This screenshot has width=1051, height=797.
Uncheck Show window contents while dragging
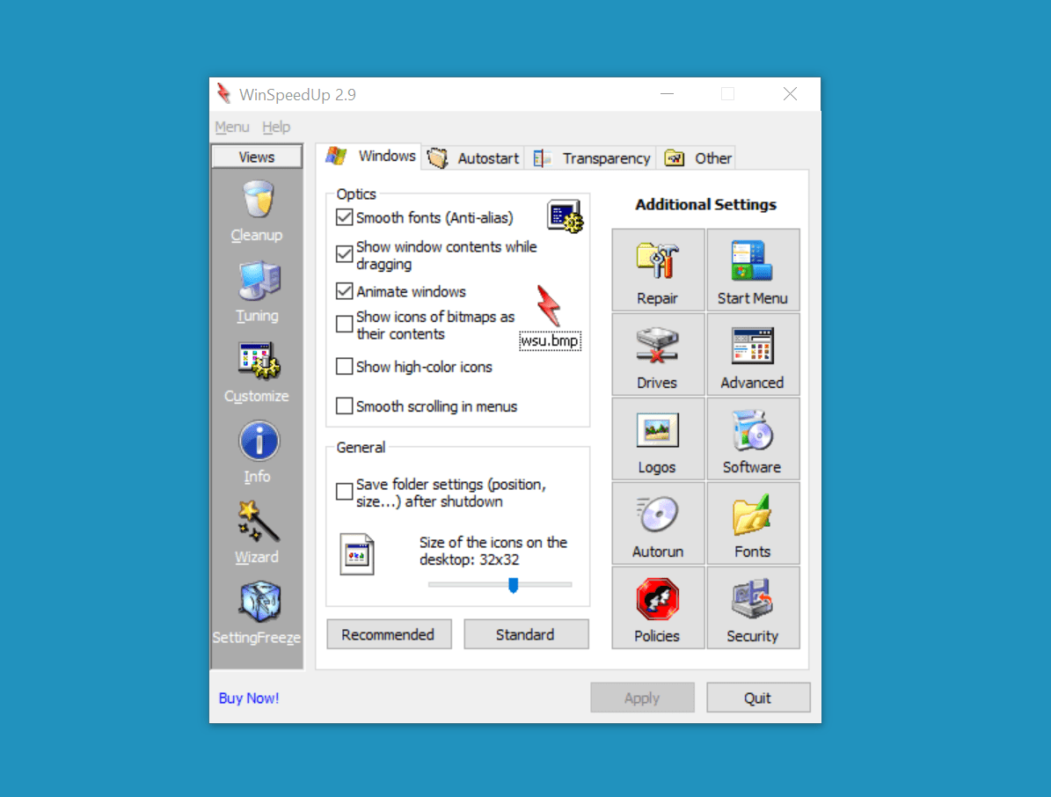pos(344,255)
